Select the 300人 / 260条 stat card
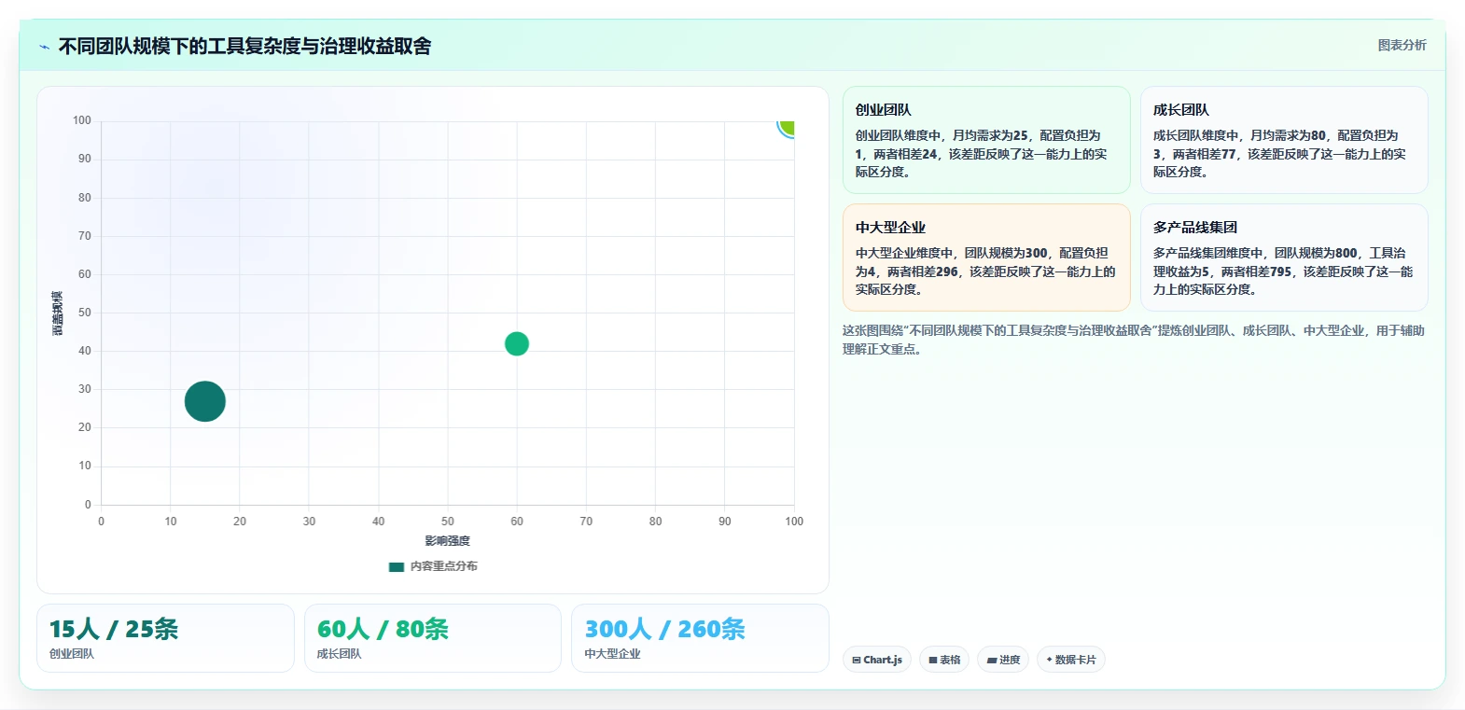The height and width of the screenshot is (710, 1465). (700, 638)
